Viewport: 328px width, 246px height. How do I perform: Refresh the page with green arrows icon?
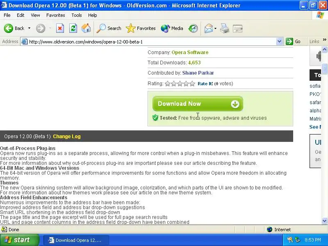coord(73,28)
